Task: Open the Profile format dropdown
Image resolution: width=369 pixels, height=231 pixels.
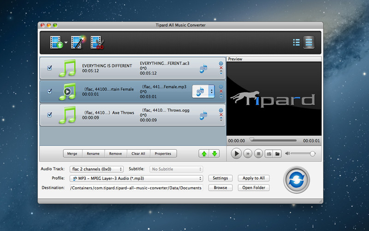Action: coord(136,178)
